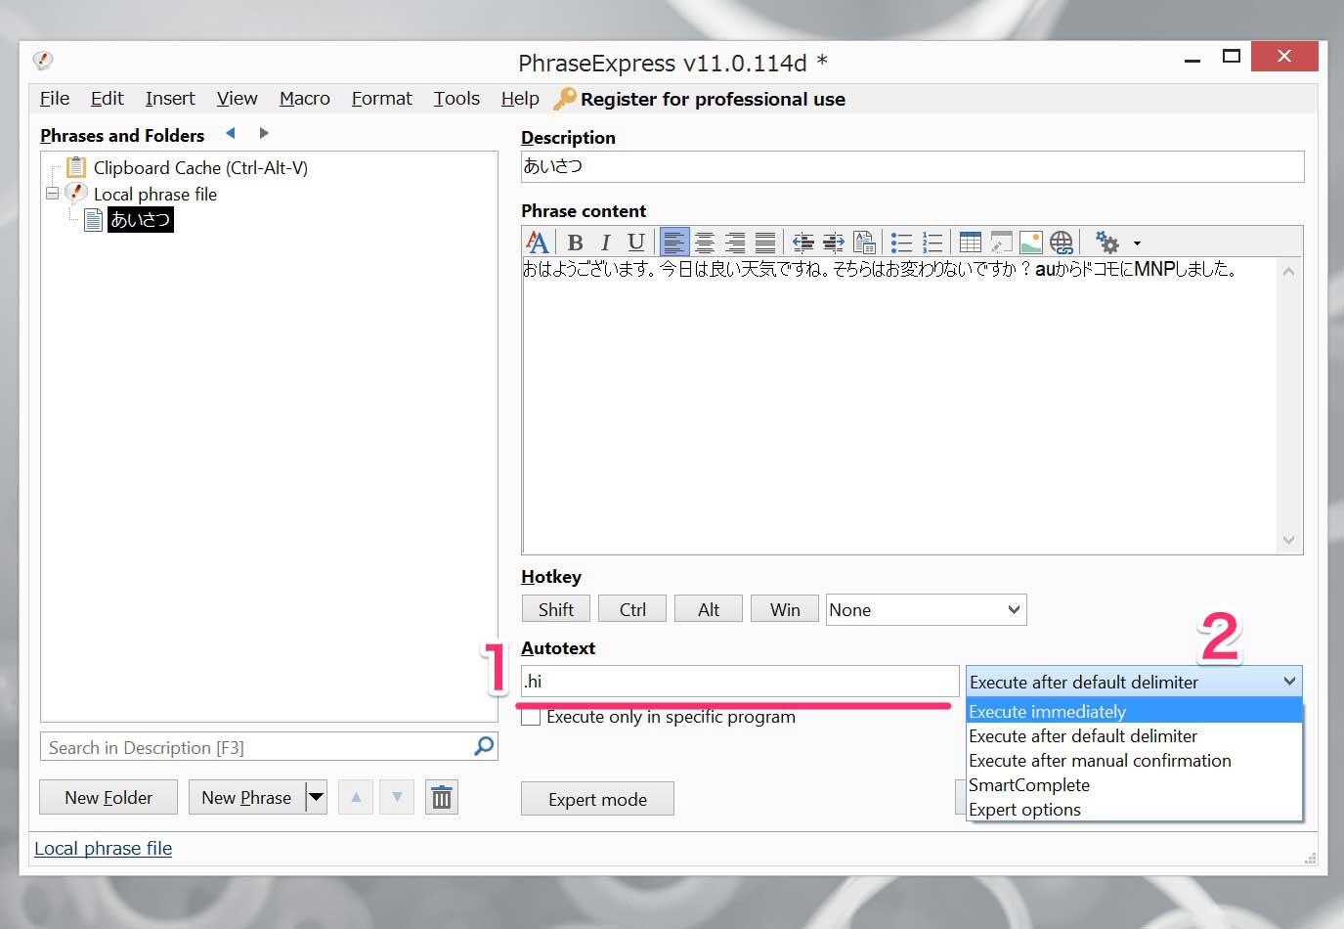
Task: Move phrase down with arrow
Action: (x=397, y=798)
